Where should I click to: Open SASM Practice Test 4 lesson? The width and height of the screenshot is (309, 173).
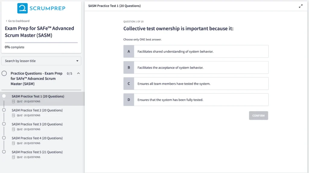[37, 138]
